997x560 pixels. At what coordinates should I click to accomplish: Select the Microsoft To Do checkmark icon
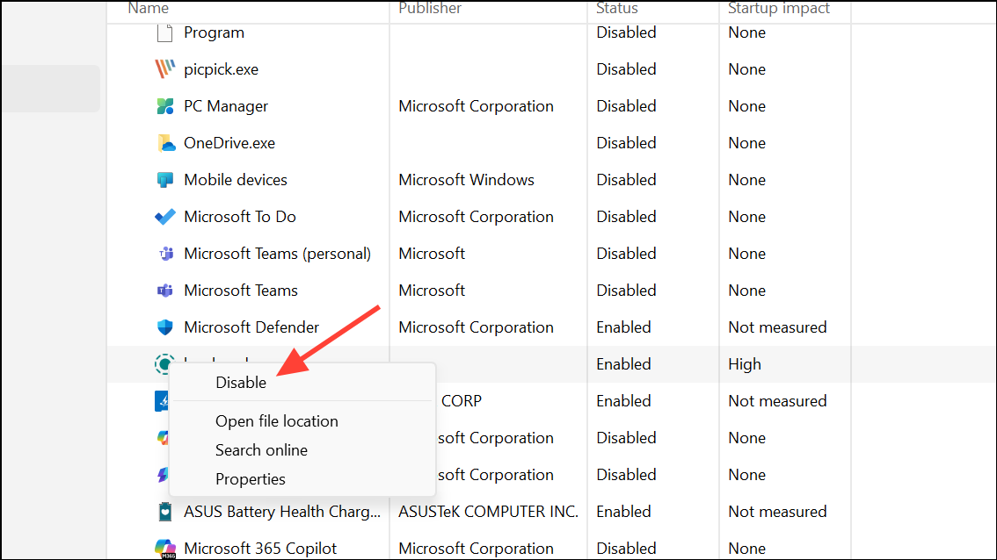[165, 216]
